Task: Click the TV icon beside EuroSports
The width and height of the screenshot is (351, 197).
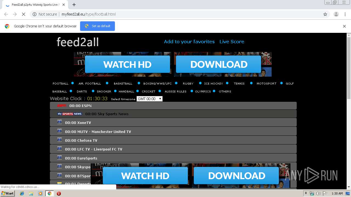Action: click(x=60, y=157)
